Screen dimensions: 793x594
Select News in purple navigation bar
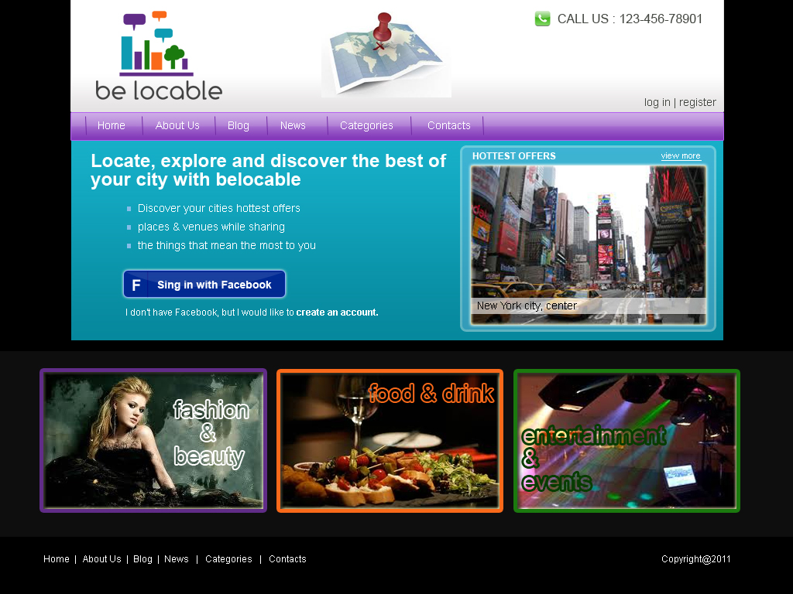pyautogui.click(x=293, y=125)
